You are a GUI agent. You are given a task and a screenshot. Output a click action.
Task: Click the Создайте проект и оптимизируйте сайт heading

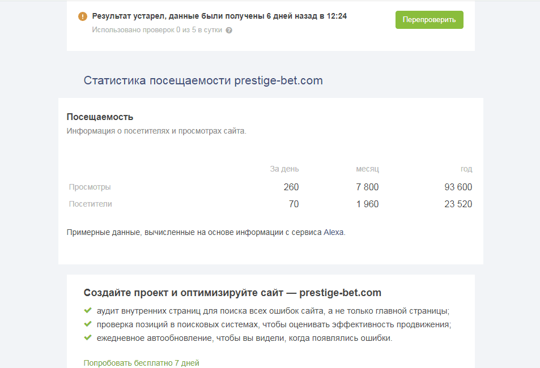[x=232, y=293]
